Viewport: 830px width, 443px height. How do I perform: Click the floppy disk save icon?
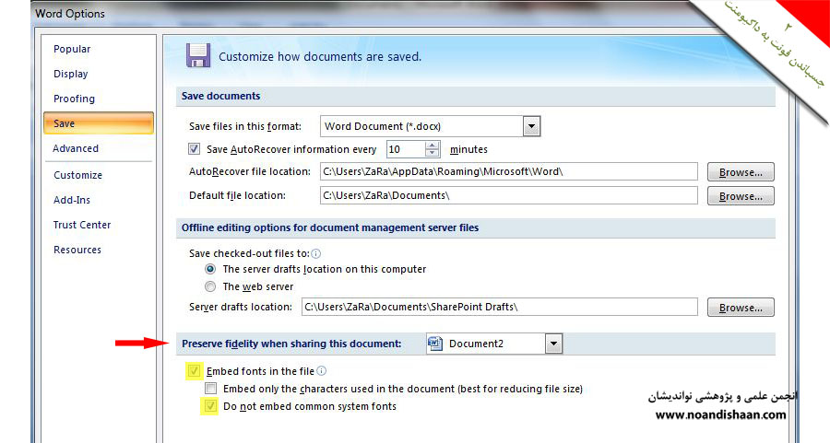point(198,55)
